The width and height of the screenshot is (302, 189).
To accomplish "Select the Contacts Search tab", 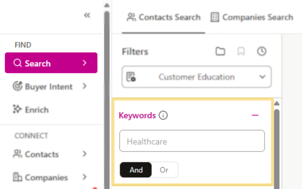I will coord(164,17).
